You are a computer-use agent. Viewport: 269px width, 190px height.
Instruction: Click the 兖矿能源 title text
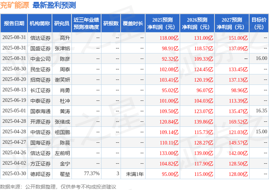point(15,5)
